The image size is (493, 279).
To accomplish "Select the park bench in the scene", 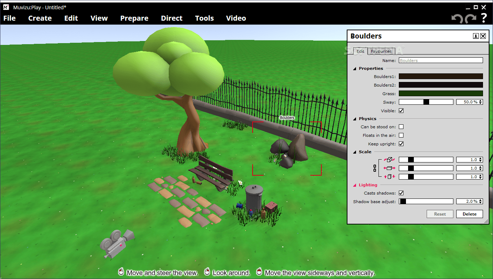I will 212,173.
